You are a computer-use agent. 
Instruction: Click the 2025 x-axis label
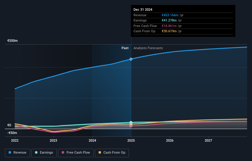tap(131, 140)
